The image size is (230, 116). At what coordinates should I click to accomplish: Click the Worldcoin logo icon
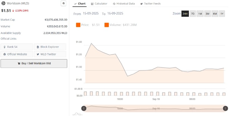(3, 3)
